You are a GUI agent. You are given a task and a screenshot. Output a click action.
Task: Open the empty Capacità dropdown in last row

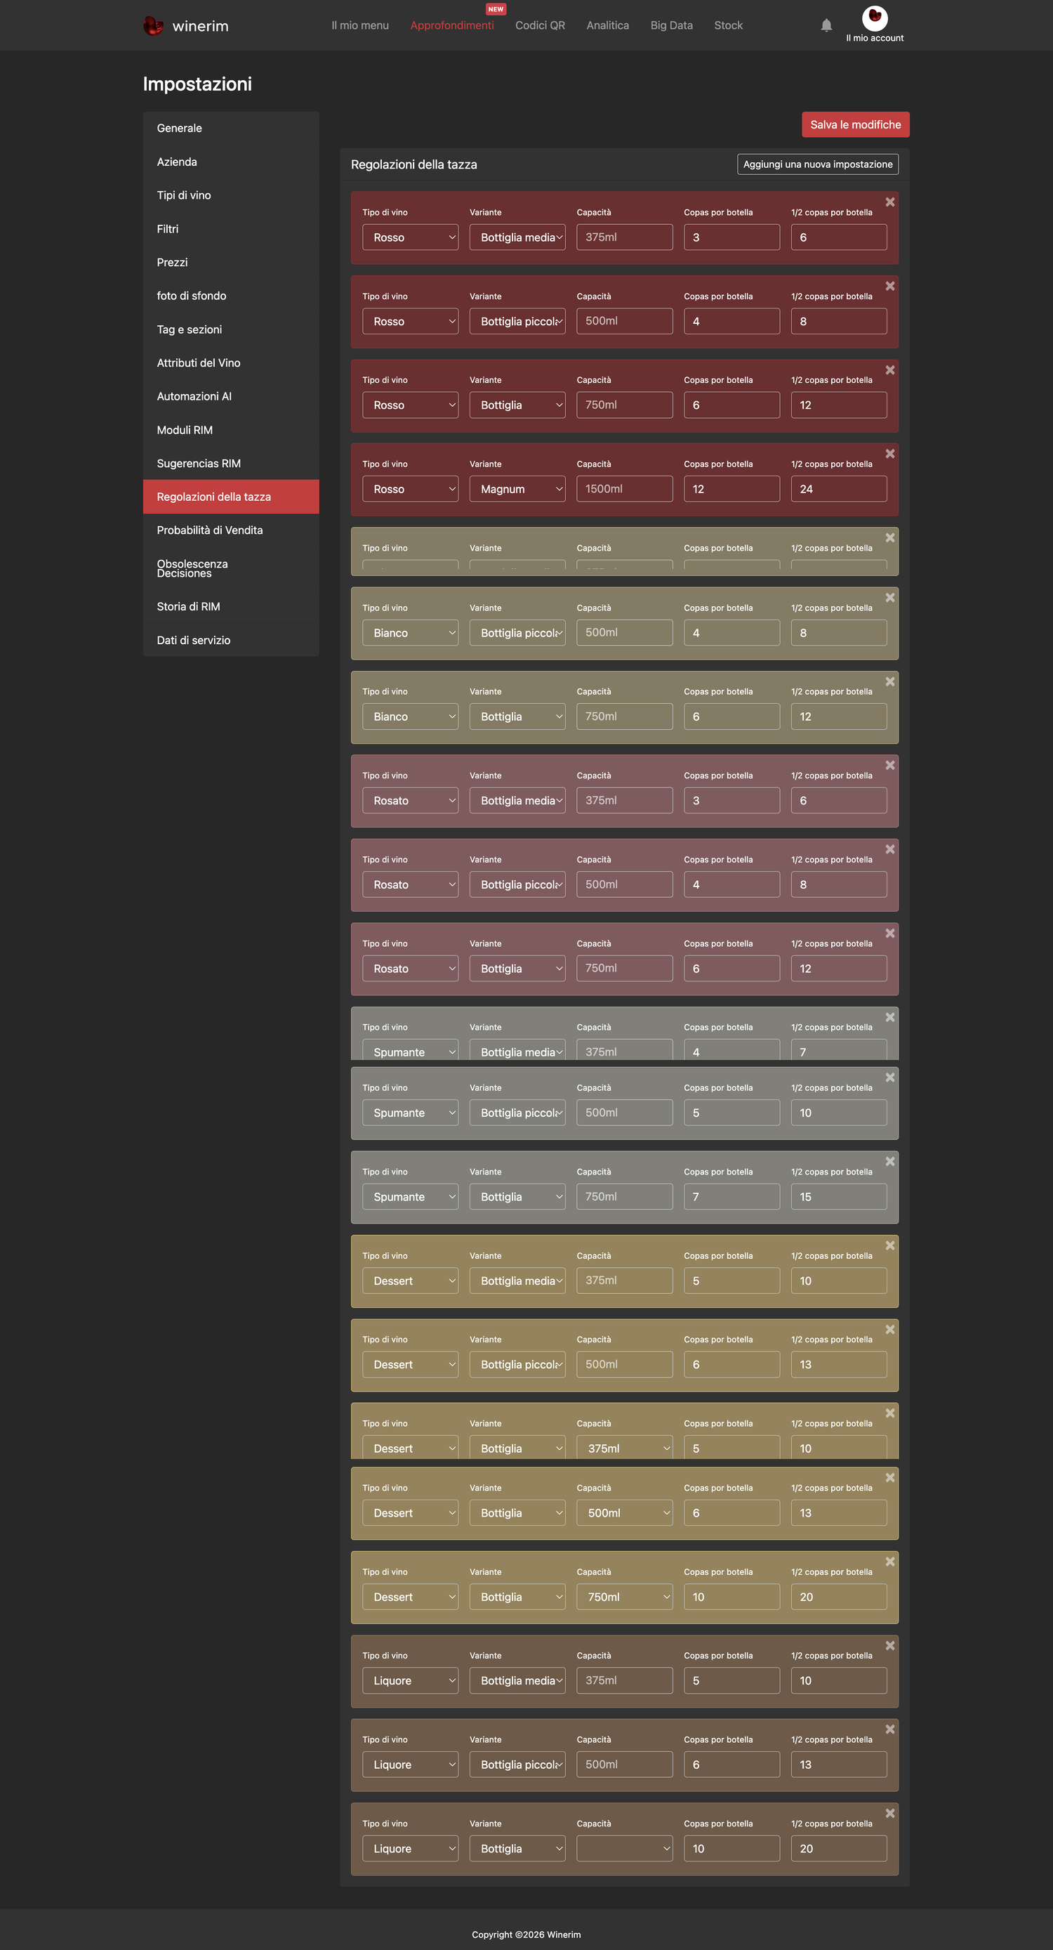click(x=624, y=1848)
